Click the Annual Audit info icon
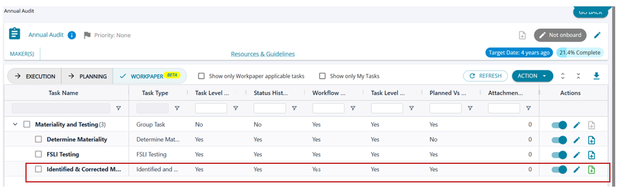The image size is (621, 195). [72, 35]
